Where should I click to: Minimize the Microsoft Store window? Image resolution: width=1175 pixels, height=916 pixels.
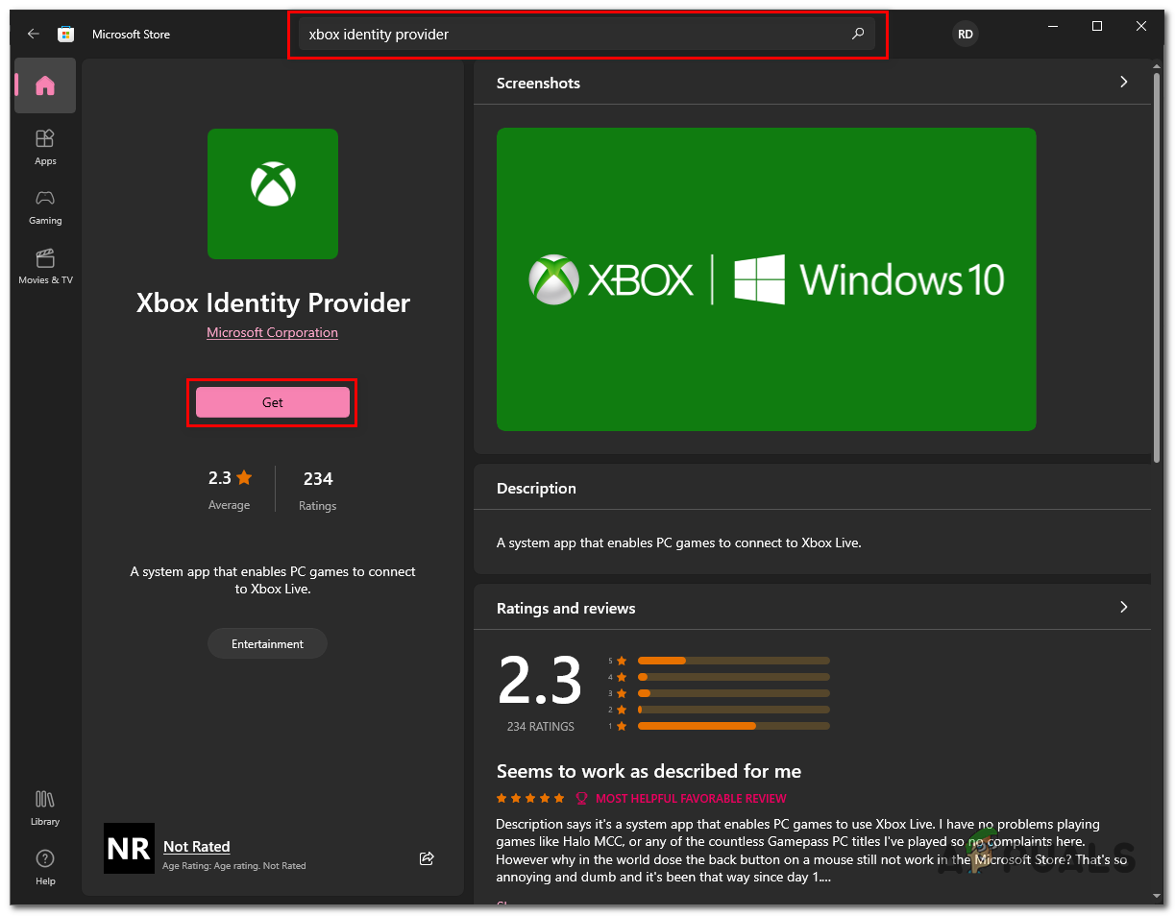point(1053,27)
